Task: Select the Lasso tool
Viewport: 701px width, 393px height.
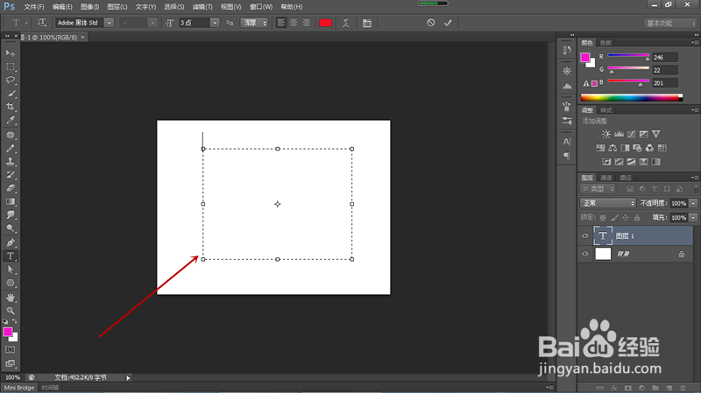Action: coord(11,80)
